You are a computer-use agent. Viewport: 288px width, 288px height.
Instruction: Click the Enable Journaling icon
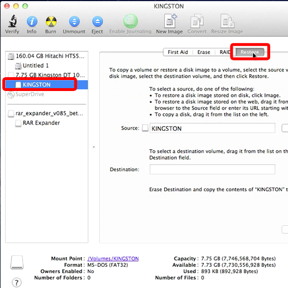(130, 21)
